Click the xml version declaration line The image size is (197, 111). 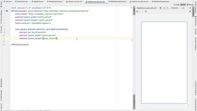point(31,8)
